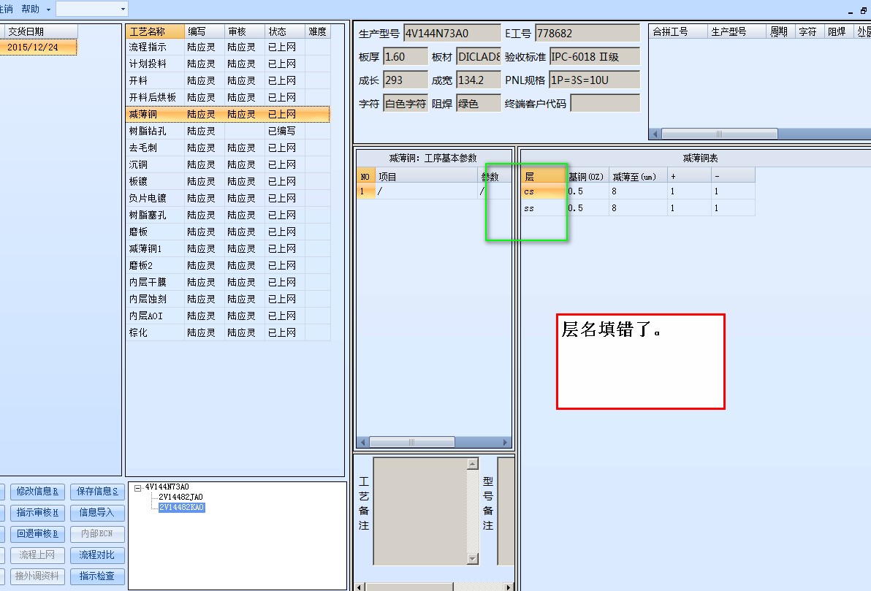Click the 字符 field 白色字符
The width and height of the screenshot is (871, 591).
pos(406,103)
